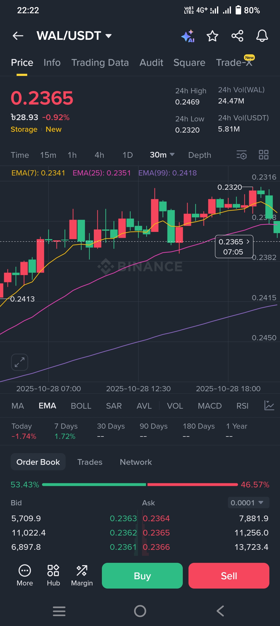Open chart indicator settings icon
This screenshot has height=626, width=280.
click(241, 155)
